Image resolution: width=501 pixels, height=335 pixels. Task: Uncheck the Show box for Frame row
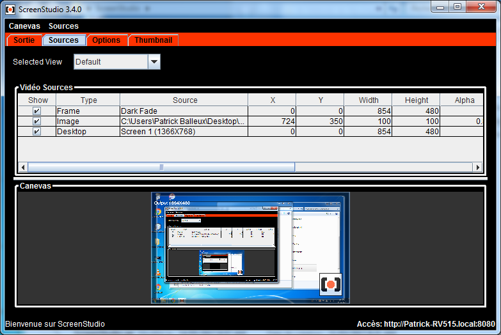pyautogui.click(x=37, y=111)
